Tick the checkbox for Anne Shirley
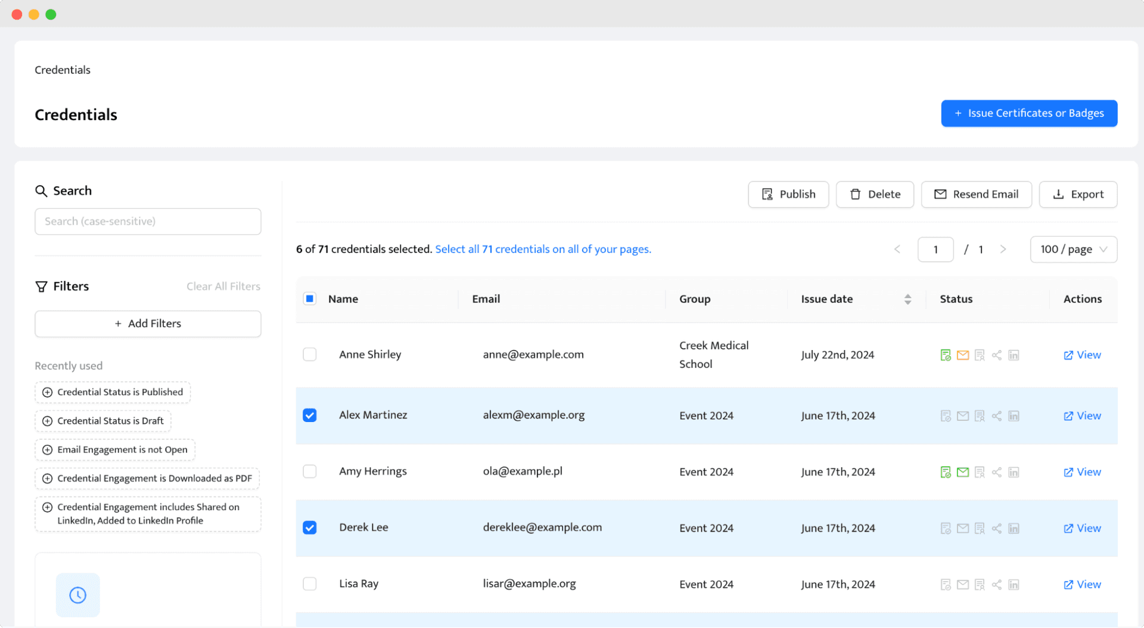The image size is (1144, 628). (x=310, y=355)
